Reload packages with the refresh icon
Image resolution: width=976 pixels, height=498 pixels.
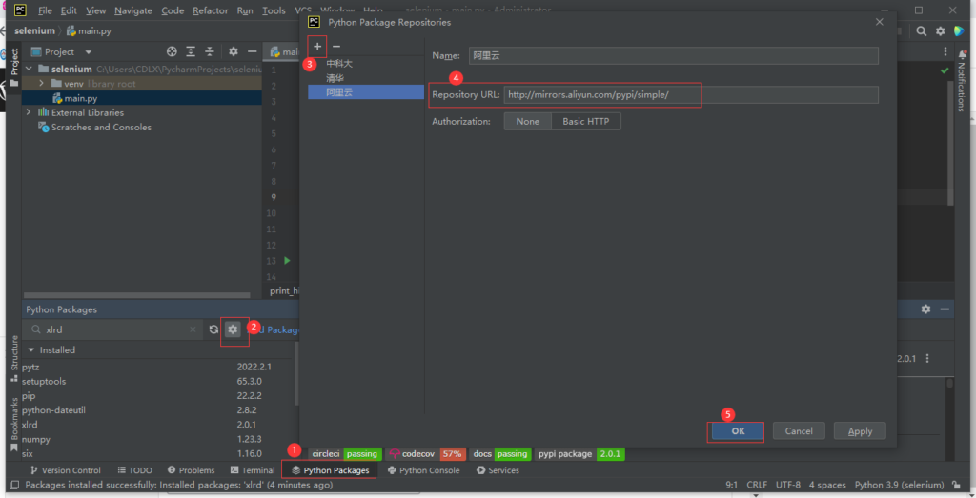[214, 329]
